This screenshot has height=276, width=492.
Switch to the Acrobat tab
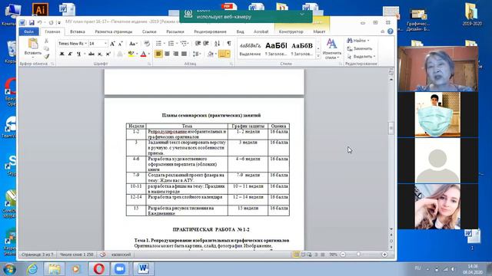pyautogui.click(x=261, y=31)
